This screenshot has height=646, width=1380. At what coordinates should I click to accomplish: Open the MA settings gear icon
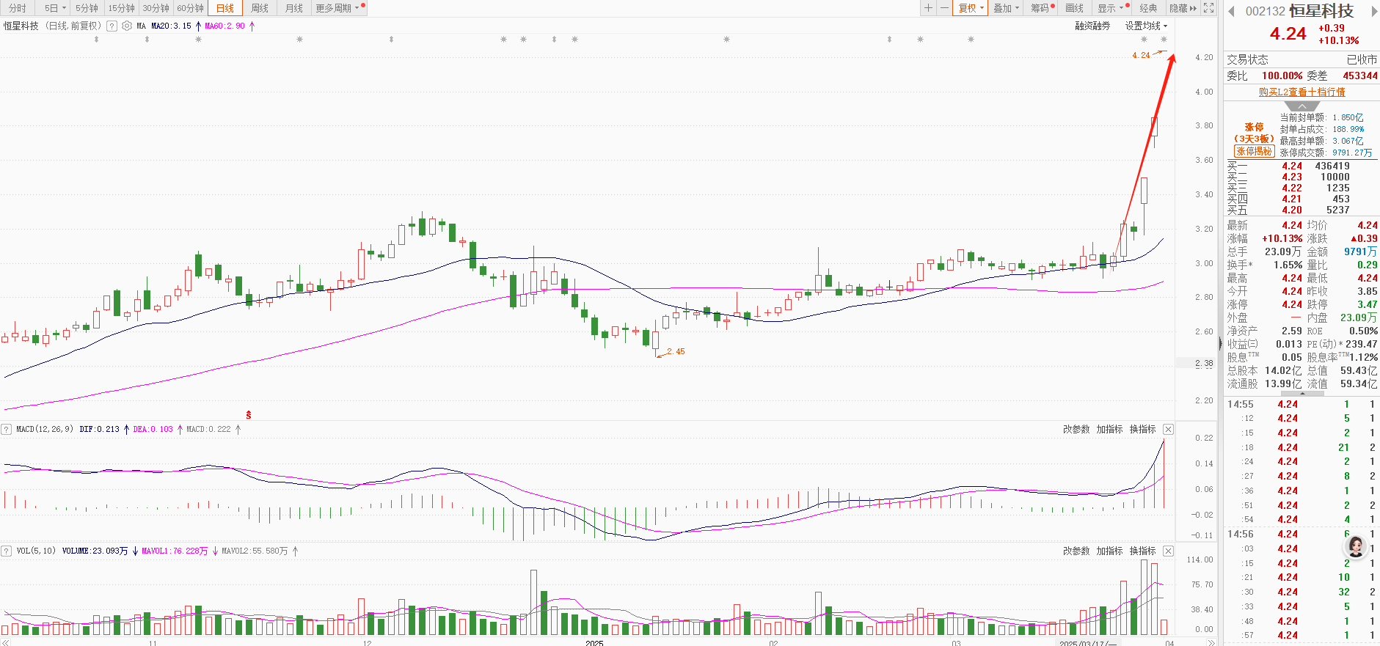pyautogui.click(x=127, y=26)
